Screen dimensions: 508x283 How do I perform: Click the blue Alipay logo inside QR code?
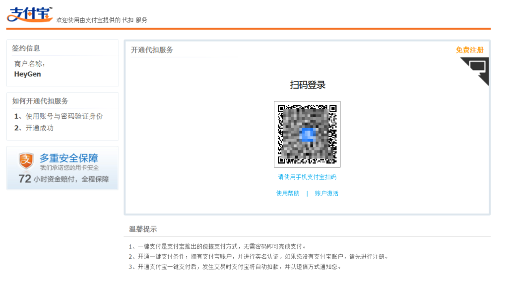[307, 135]
